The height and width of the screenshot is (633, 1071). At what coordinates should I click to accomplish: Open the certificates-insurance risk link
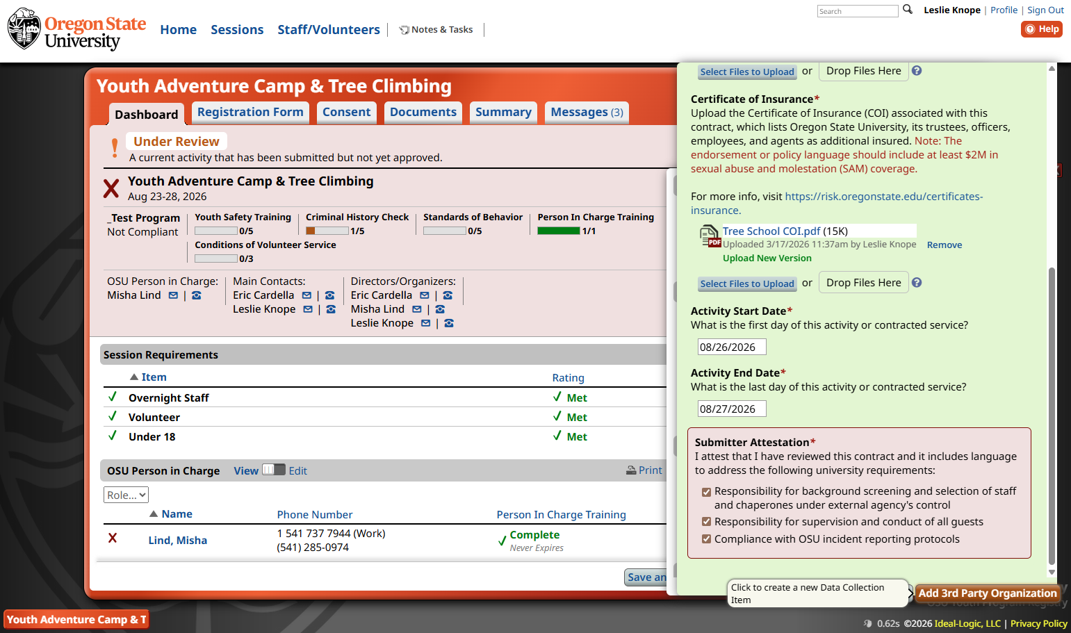(x=837, y=204)
